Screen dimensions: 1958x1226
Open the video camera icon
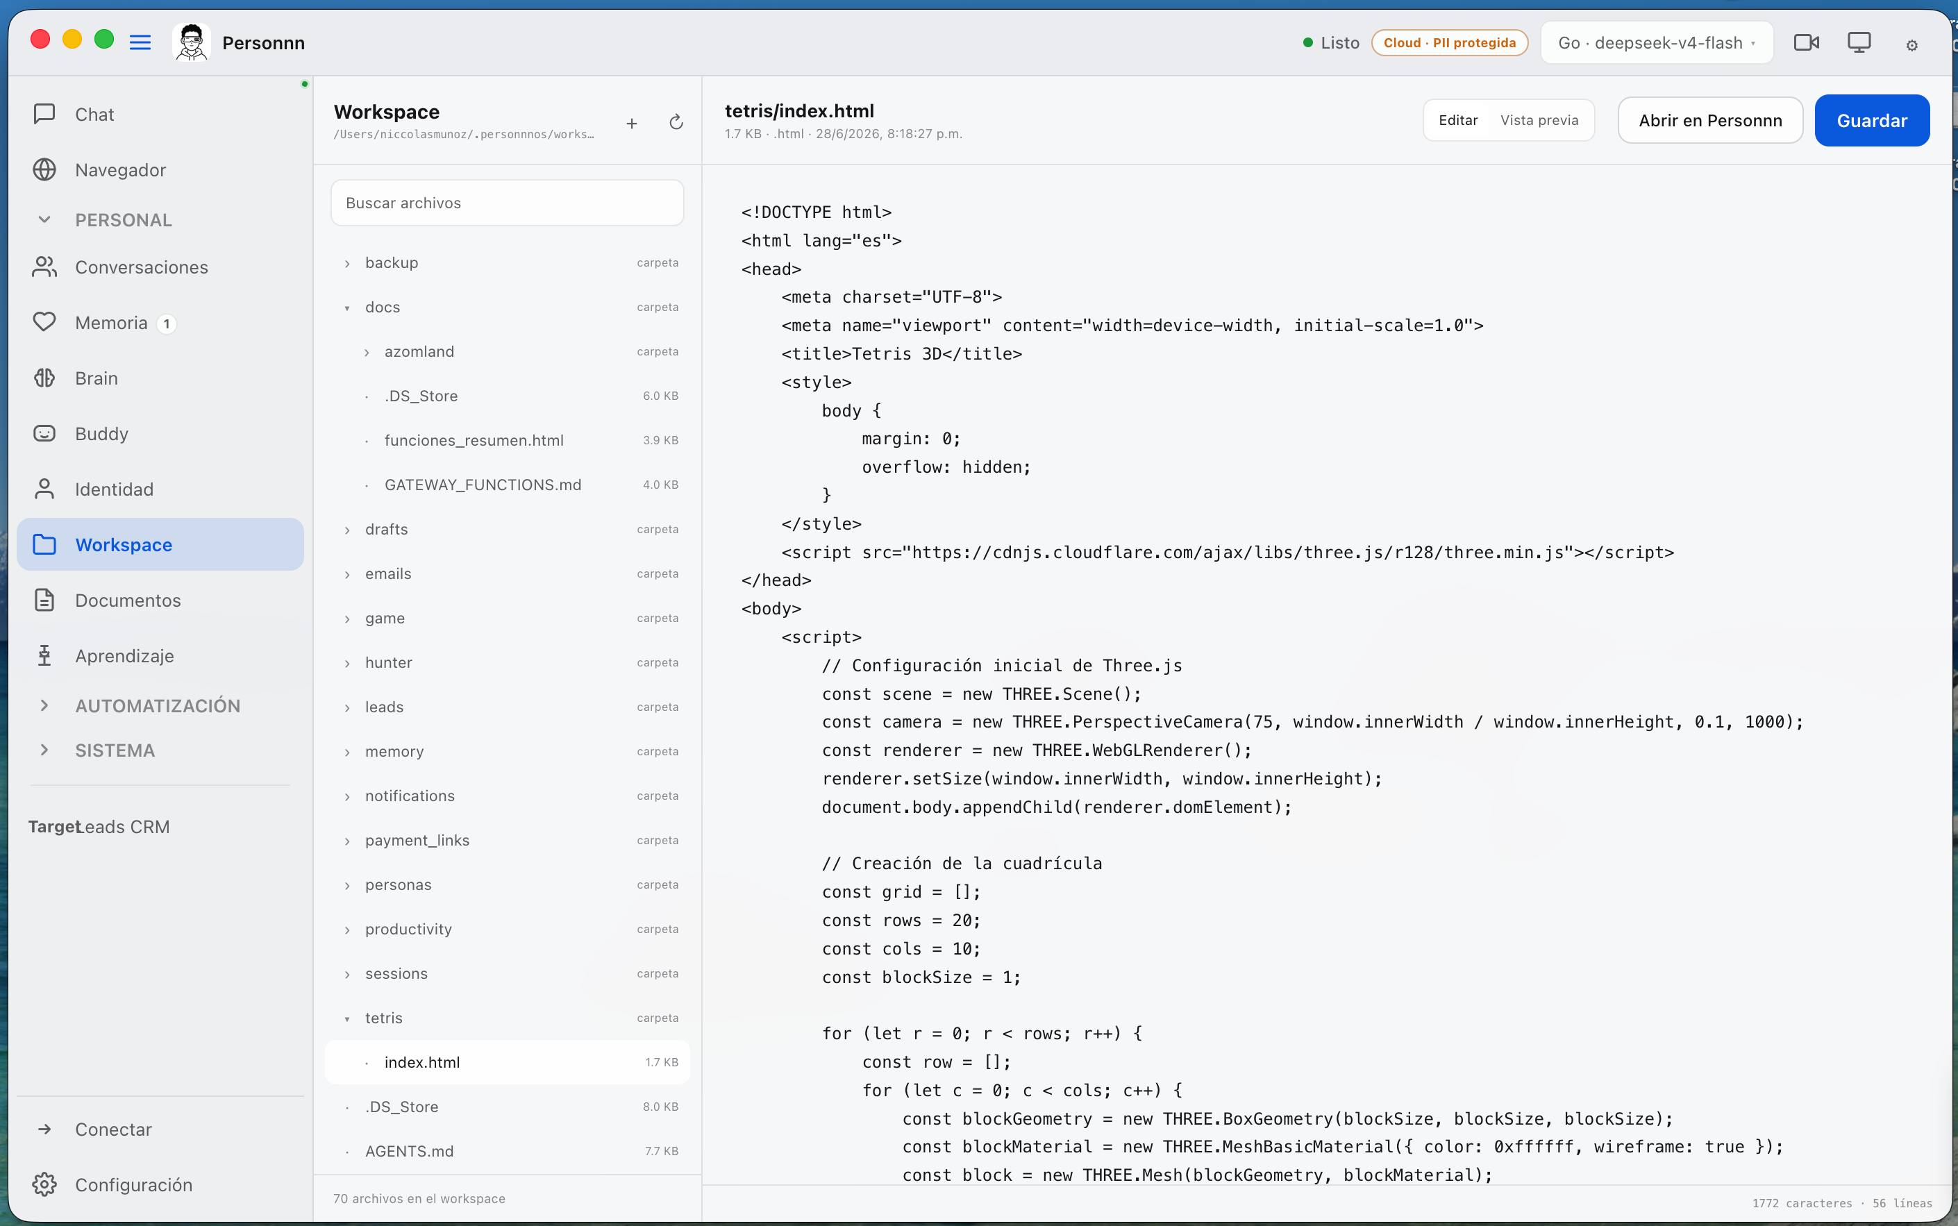pyautogui.click(x=1807, y=42)
